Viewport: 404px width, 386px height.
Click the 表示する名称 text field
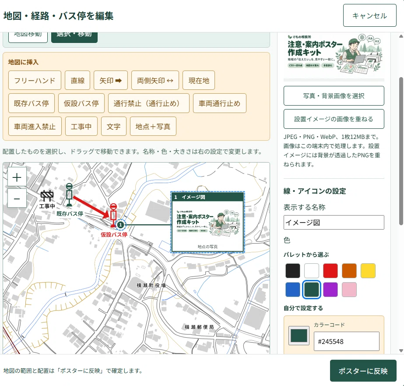[x=334, y=223]
